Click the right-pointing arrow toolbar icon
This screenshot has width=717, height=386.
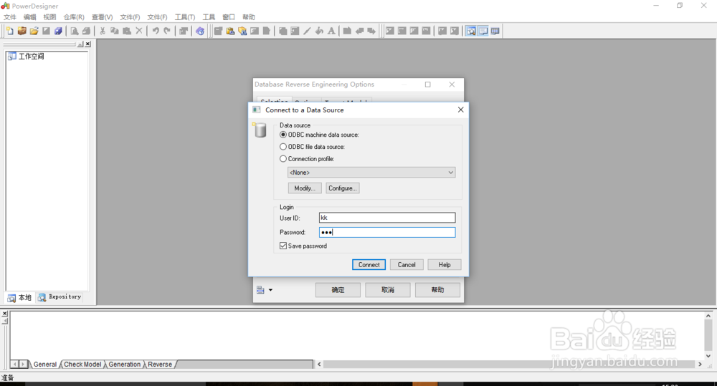coord(371,31)
